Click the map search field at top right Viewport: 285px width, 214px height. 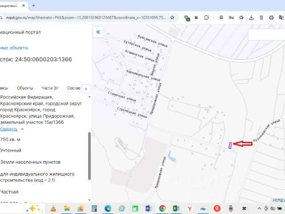266,34
